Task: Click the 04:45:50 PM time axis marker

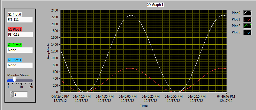Action: coord(174,98)
